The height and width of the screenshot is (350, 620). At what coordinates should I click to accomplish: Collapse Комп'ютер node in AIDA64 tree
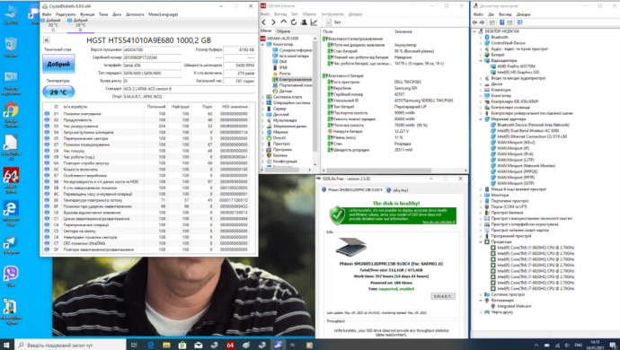pos(262,44)
